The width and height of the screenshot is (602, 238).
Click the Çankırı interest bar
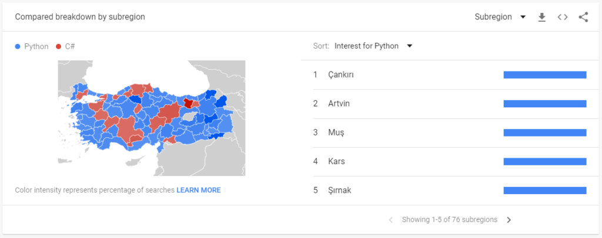tap(545, 74)
